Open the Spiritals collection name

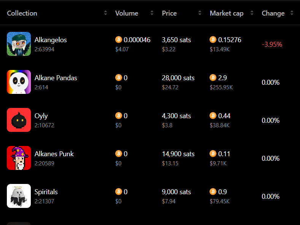pos(46,192)
